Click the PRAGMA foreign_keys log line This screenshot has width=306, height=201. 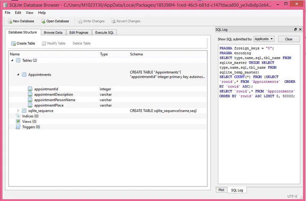click(247, 48)
